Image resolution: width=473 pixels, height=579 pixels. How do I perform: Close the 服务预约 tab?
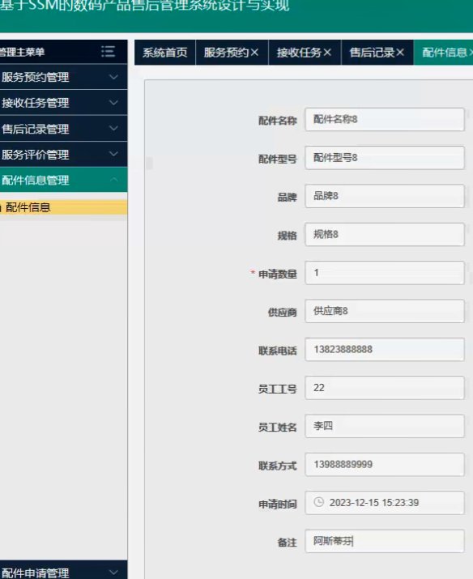click(254, 53)
